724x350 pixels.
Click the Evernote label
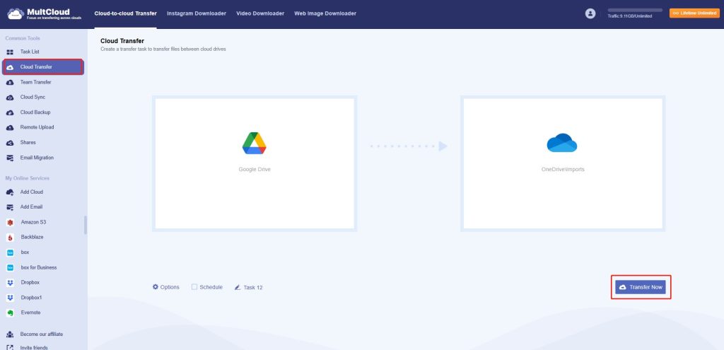coord(30,313)
